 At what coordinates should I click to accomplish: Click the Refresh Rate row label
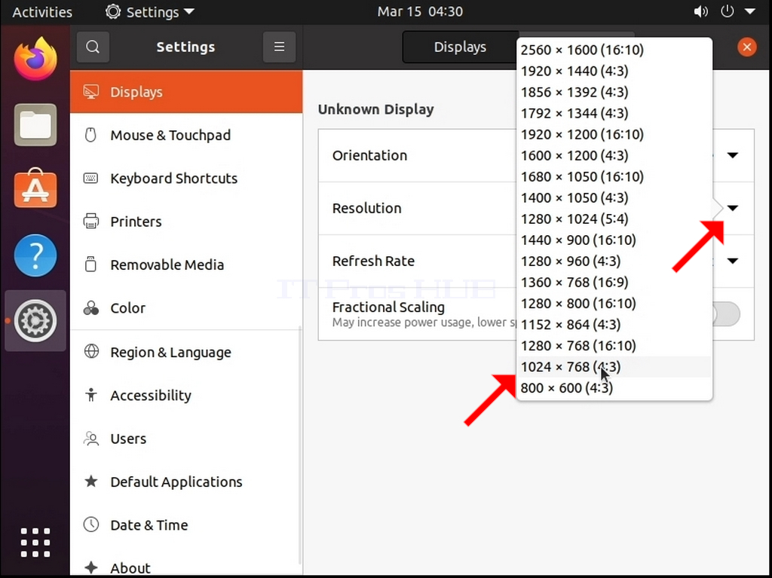373,261
